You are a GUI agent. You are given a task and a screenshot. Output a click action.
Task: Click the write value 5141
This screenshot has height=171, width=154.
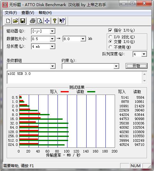pyautogui.click(x=125, y=97)
